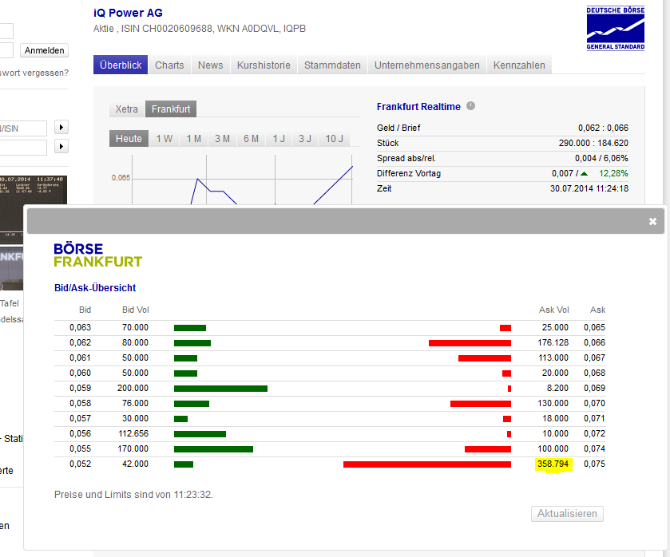Viewport: 670px width, 557px height.
Task: Click the Bid/Ask-Übersicht heading
Action: pos(95,288)
